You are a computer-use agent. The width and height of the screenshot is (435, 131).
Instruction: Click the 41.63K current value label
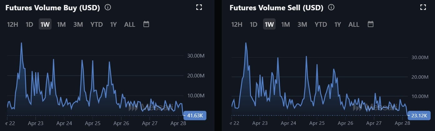click(195, 115)
